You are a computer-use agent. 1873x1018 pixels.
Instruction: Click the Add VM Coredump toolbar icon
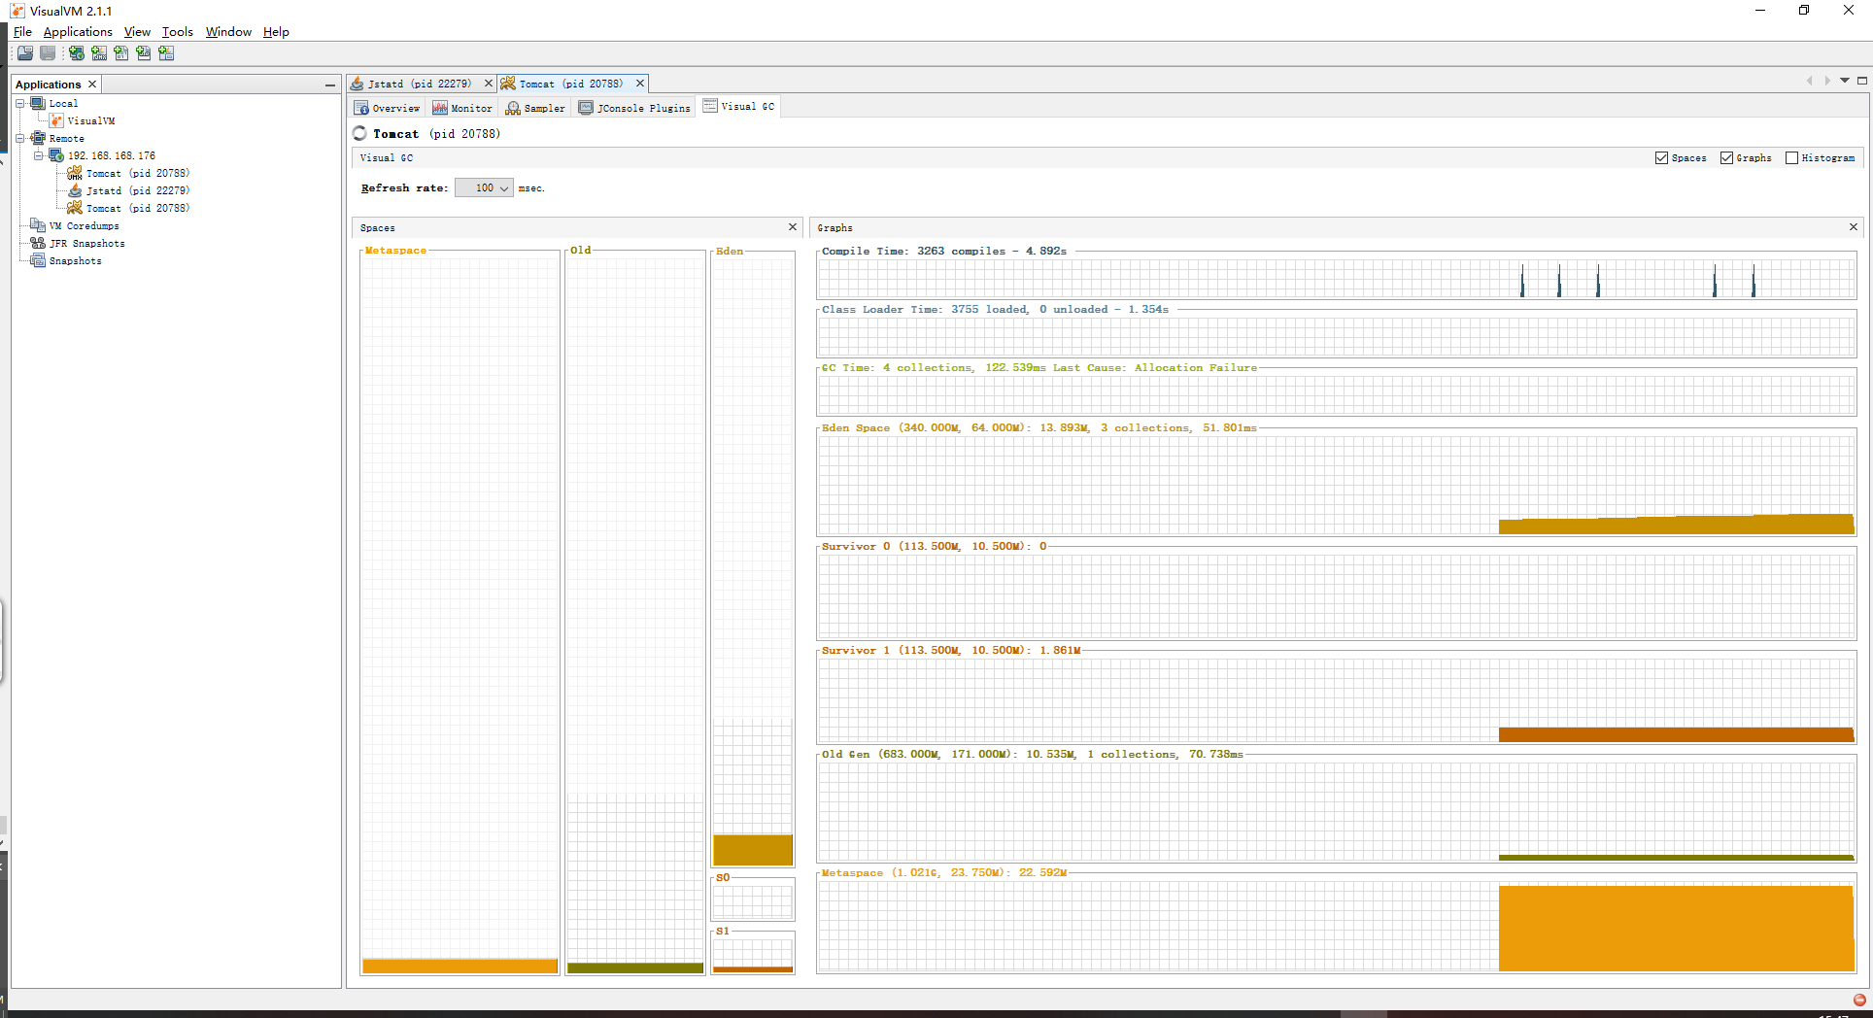[x=121, y=53]
